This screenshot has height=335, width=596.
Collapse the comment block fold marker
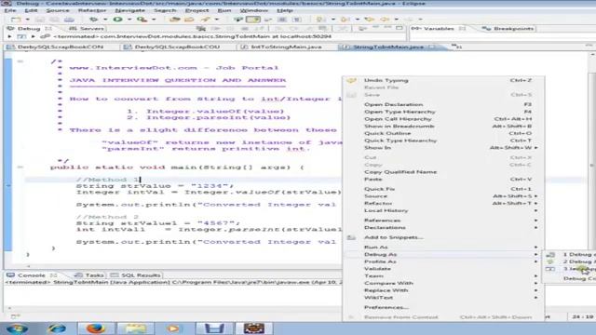pyautogui.click(x=20, y=61)
